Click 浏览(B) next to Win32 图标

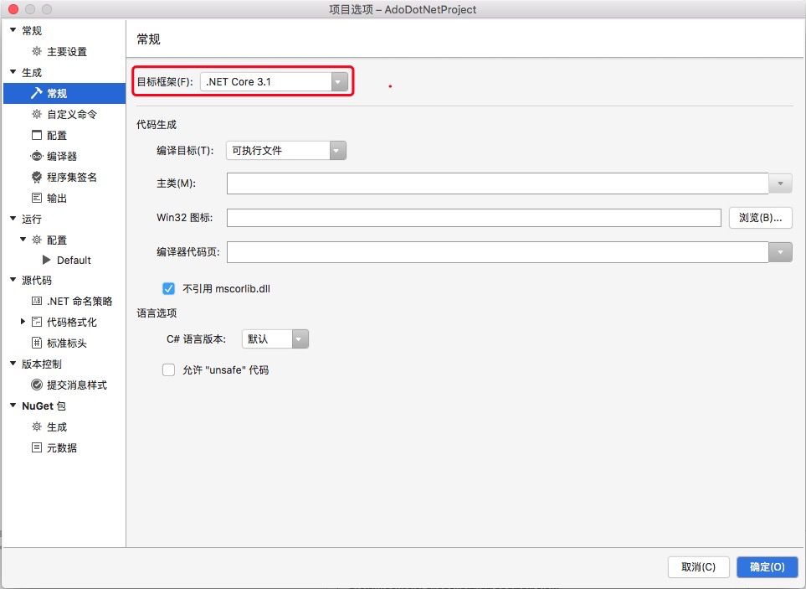[x=760, y=217]
